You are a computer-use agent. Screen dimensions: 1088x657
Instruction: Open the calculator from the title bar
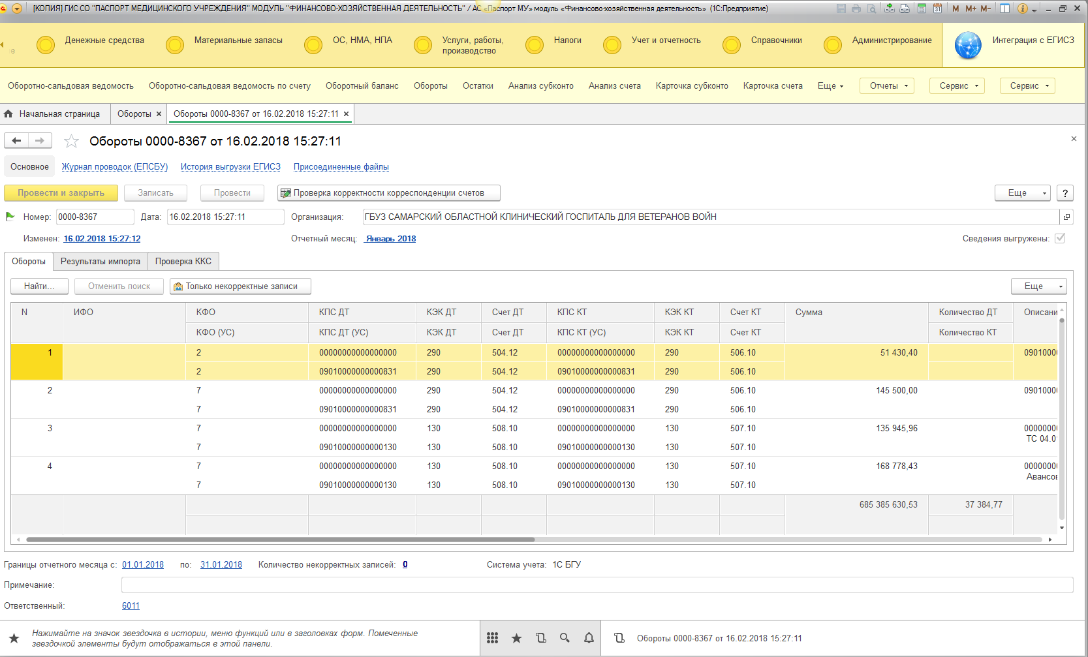coord(922,8)
